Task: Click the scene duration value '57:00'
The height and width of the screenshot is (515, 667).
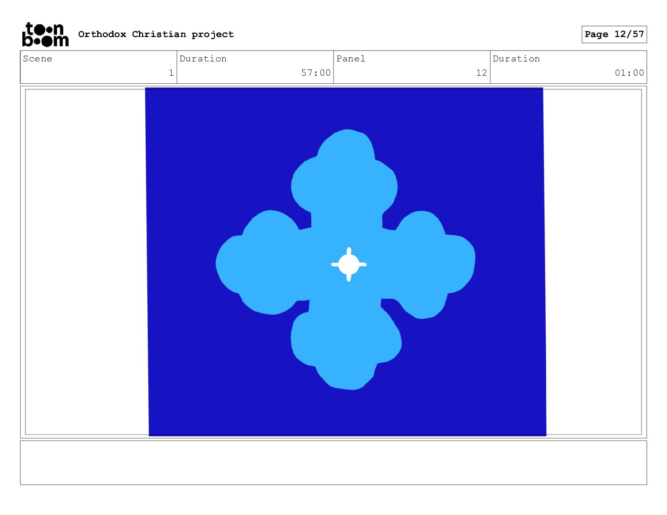Action: [316, 73]
